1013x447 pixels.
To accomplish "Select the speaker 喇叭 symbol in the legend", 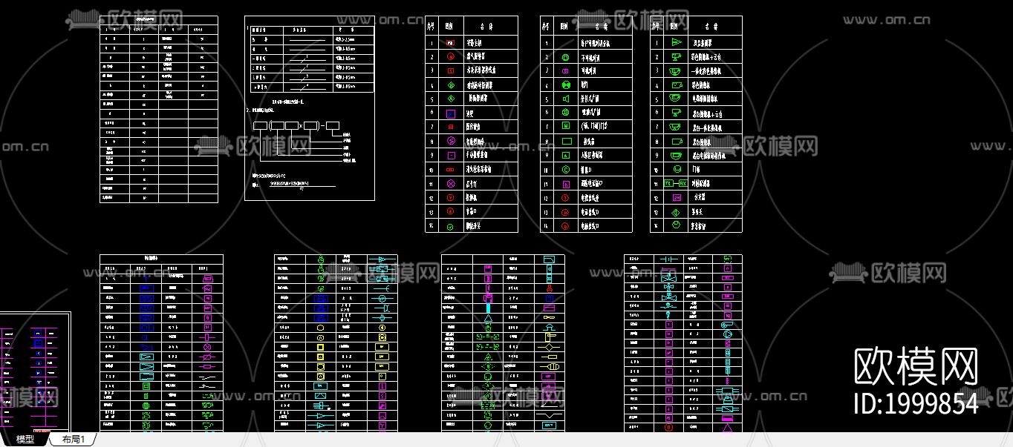I will click(566, 84).
